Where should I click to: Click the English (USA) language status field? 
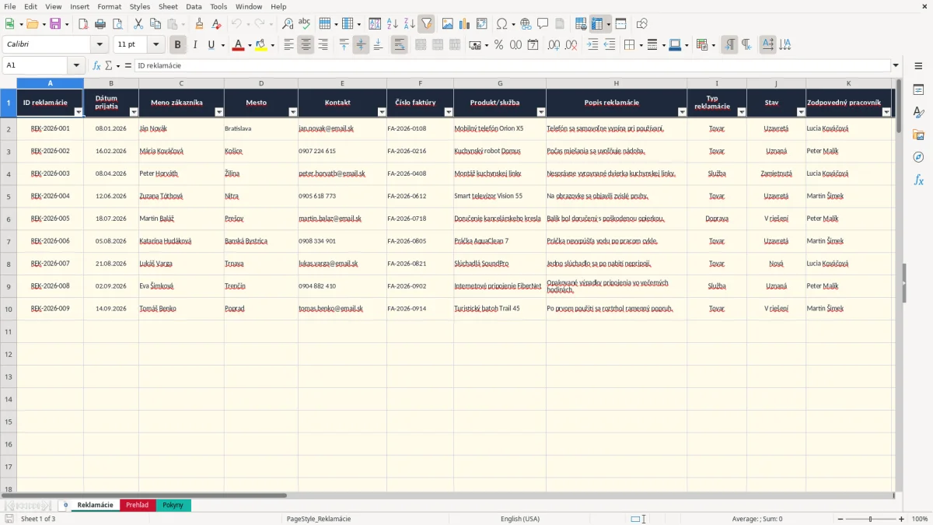point(520,519)
